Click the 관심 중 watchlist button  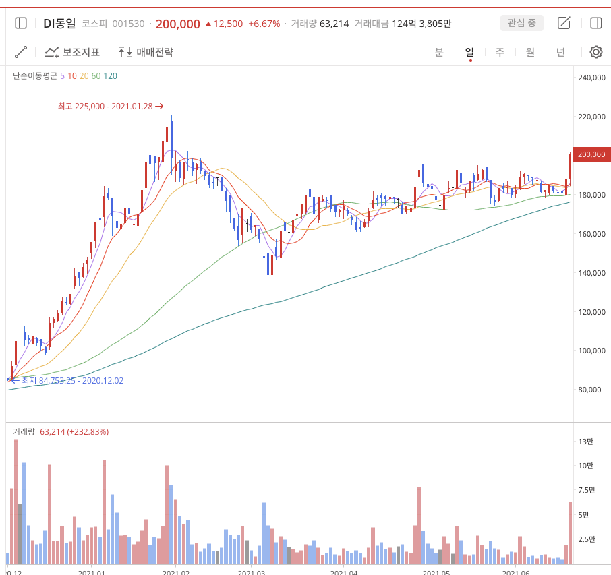coord(522,23)
